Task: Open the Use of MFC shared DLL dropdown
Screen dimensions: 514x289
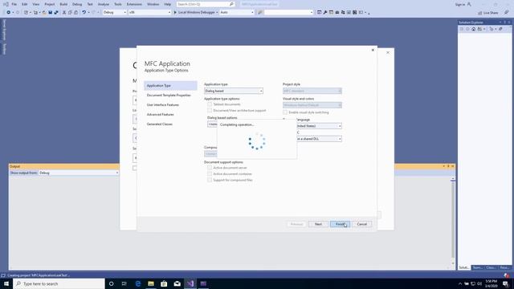Action: click(x=319, y=139)
